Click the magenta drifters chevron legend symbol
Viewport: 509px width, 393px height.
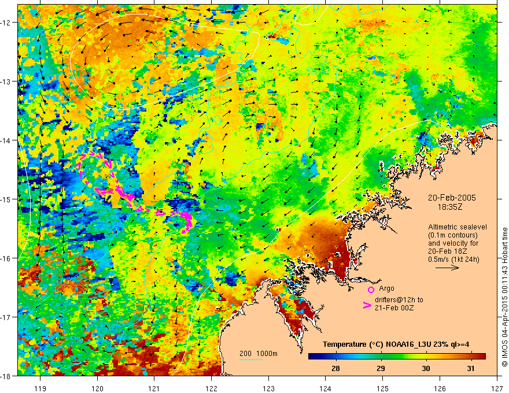pos(367,305)
